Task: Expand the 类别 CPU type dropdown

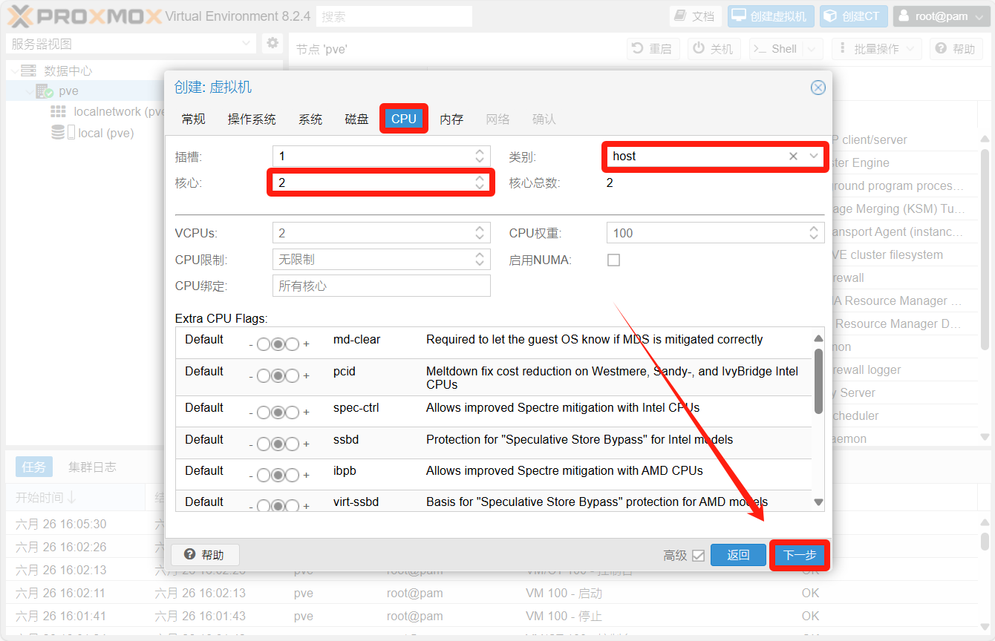Action: click(814, 157)
